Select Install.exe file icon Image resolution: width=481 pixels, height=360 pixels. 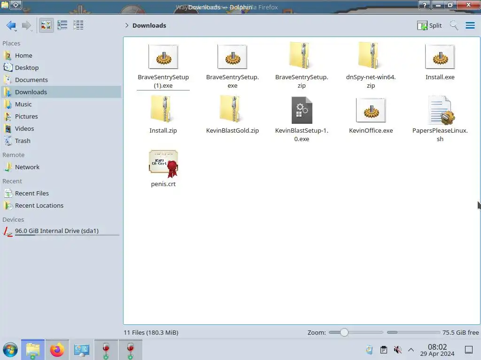pos(440,57)
